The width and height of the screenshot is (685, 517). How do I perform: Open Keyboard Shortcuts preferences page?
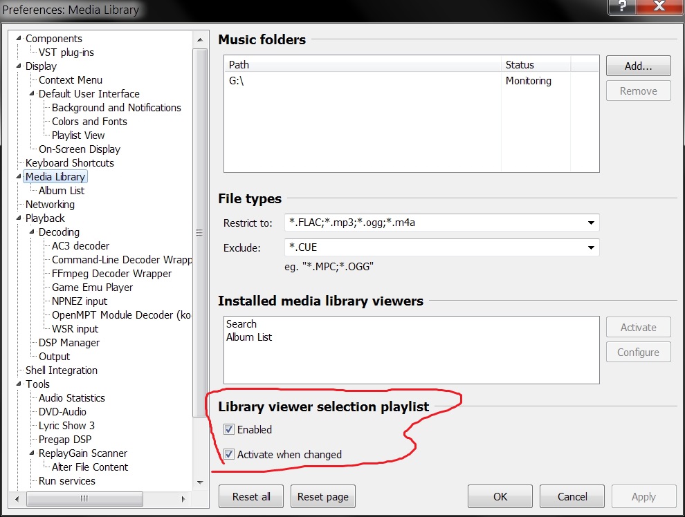69,163
